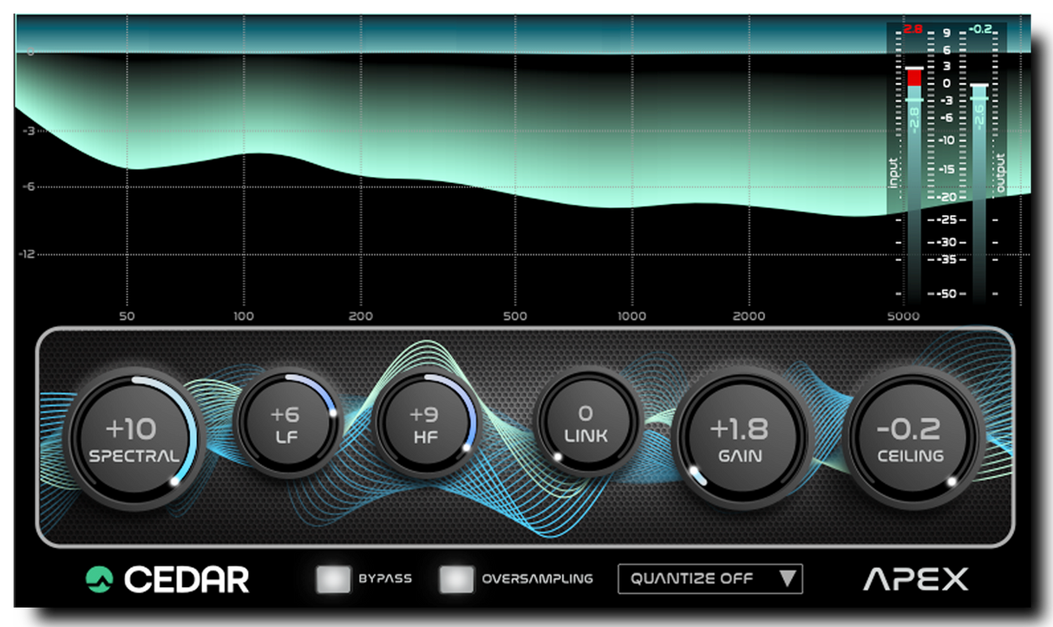Click the 100 Hz frequency label
The width and height of the screenshot is (1053, 627).
tap(244, 317)
